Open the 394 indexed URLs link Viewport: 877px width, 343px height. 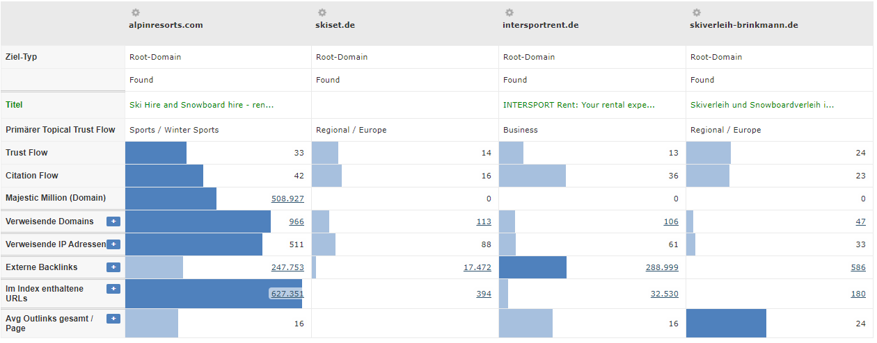(484, 294)
